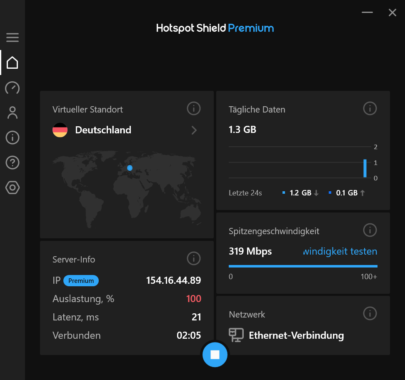The height and width of the screenshot is (380, 405).
Task: Open the account profile page
Action: click(12, 112)
